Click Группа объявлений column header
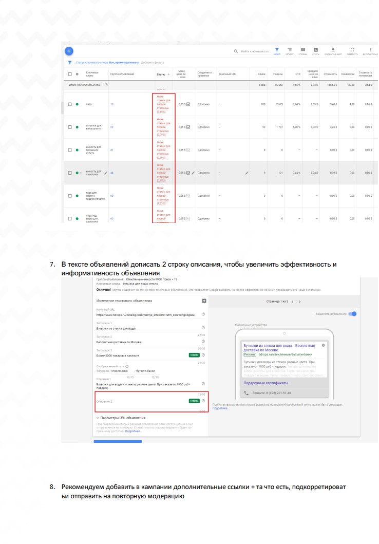Image resolution: width=379 pixels, height=544 pixels. 122,74
